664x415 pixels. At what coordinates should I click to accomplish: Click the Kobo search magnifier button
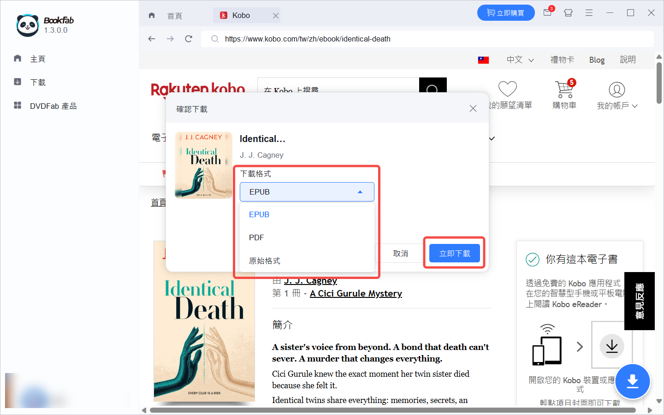click(x=433, y=85)
